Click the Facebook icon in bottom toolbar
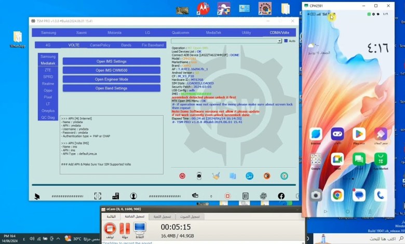The height and width of the screenshot is (244, 405). click(x=281, y=196)
